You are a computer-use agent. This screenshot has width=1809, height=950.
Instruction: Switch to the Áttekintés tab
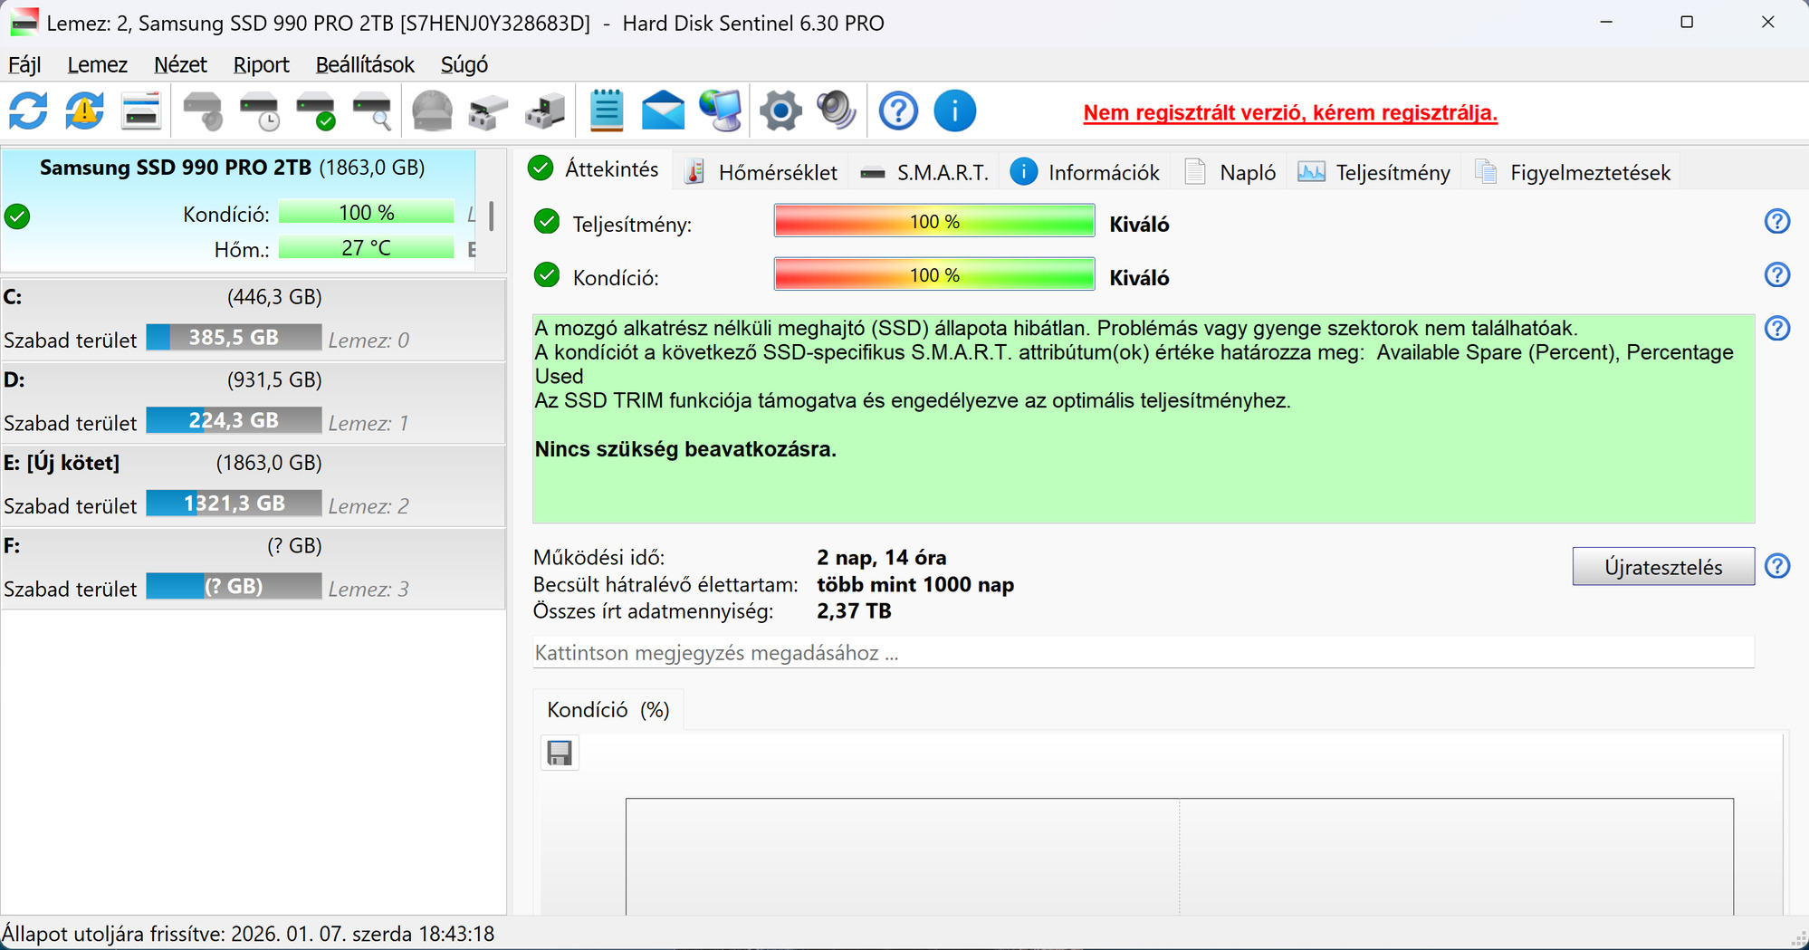coord(596,169)
